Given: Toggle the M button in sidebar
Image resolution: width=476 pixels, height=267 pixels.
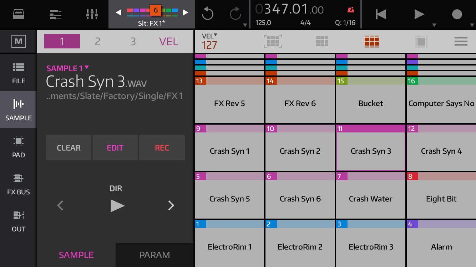Looking at the screenshot, I should tap(19, 42).
